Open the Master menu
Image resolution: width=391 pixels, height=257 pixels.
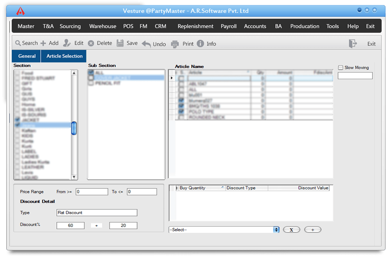26,26
